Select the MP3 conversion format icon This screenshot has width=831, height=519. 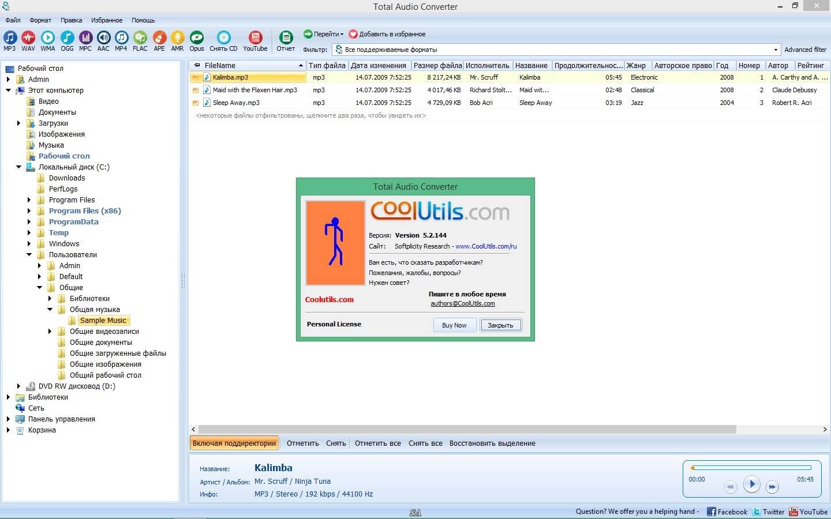point(10,41)
